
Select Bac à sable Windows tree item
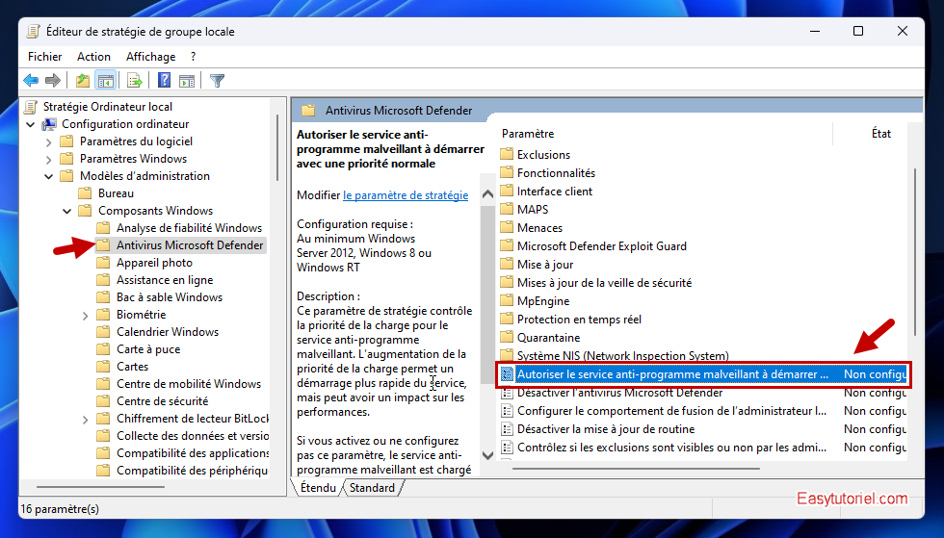coord(170,297)
